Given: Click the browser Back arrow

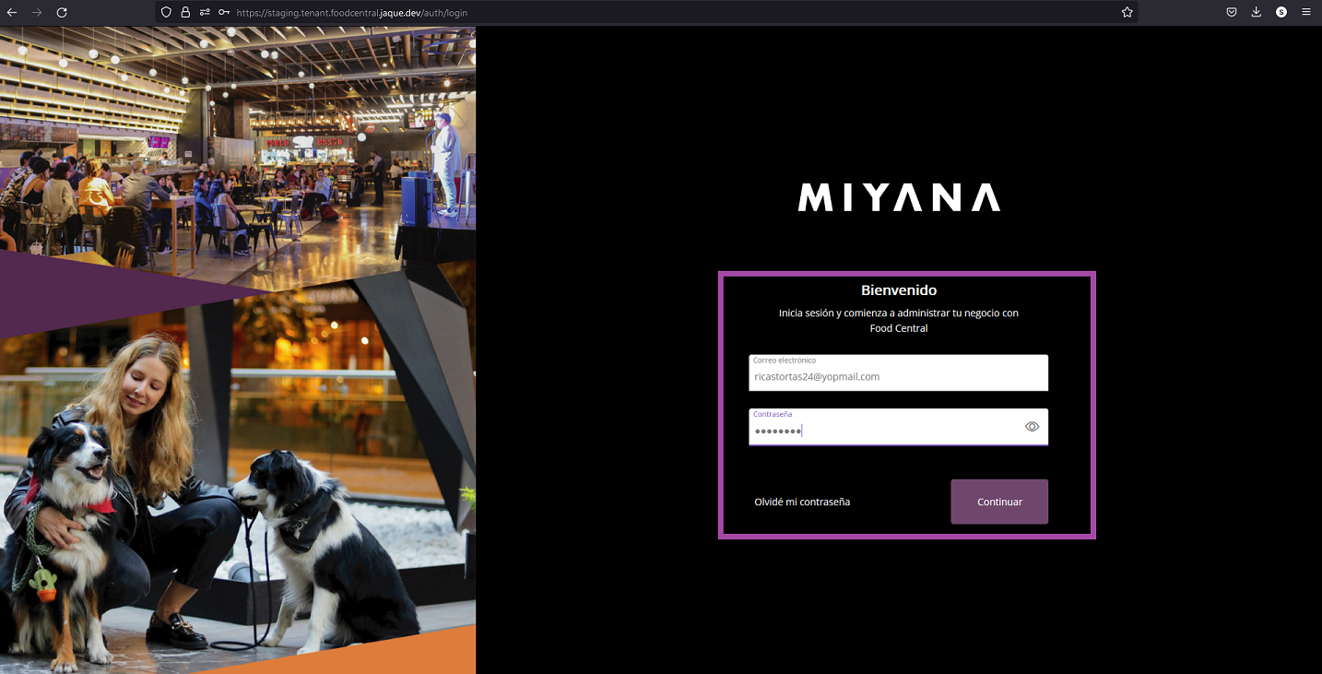Looking at the screenshot, I should coord(12,13).
